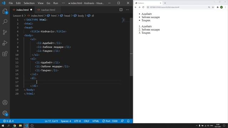Screen dimensions: 228x128
Task: Click Ln 17, Col 9 status entry
Action: (51, 121)
